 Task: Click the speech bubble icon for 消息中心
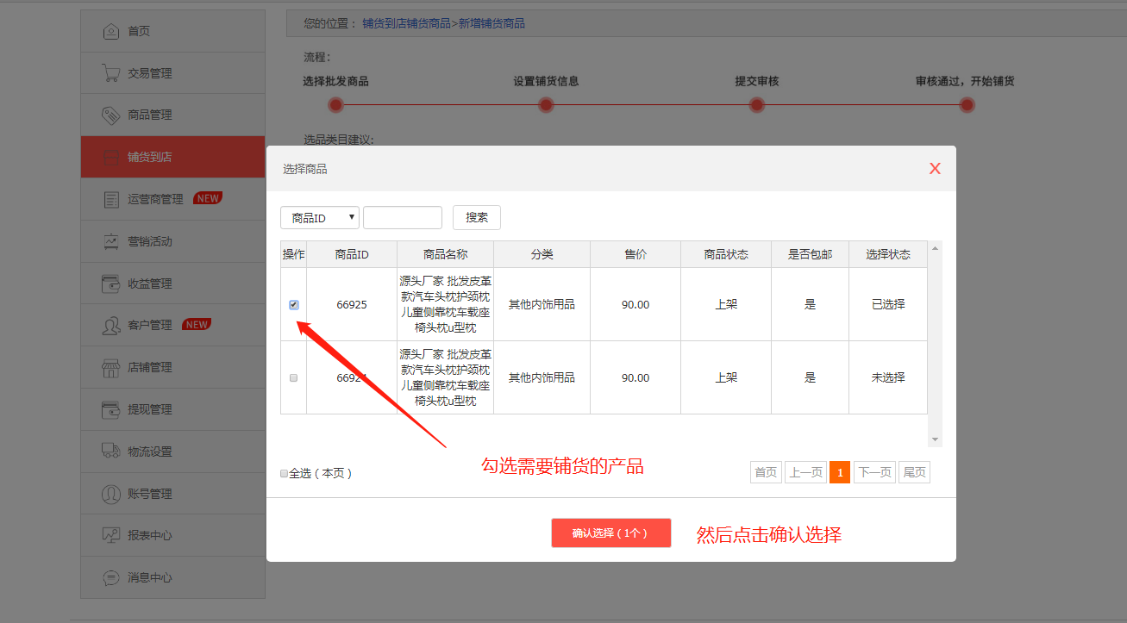pyautogui.click(x=110, y=577)
